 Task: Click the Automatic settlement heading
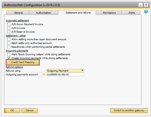(x=17, y=21)
